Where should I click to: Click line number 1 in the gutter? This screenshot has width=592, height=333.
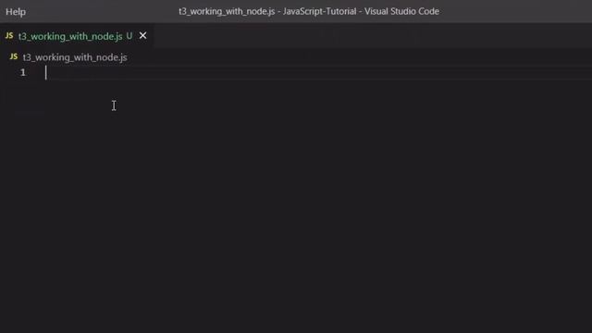click(x=23, y=72)
